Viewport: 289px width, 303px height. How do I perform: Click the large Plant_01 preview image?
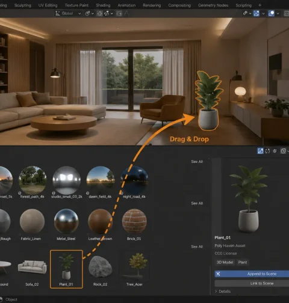point(249,199)
